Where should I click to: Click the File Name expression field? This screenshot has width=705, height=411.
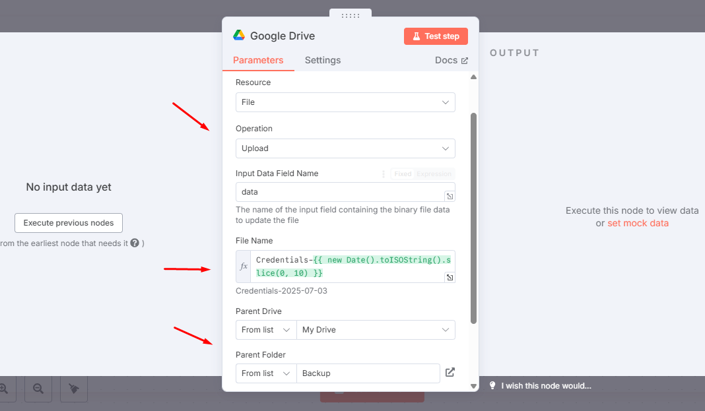tap(353, 267)
